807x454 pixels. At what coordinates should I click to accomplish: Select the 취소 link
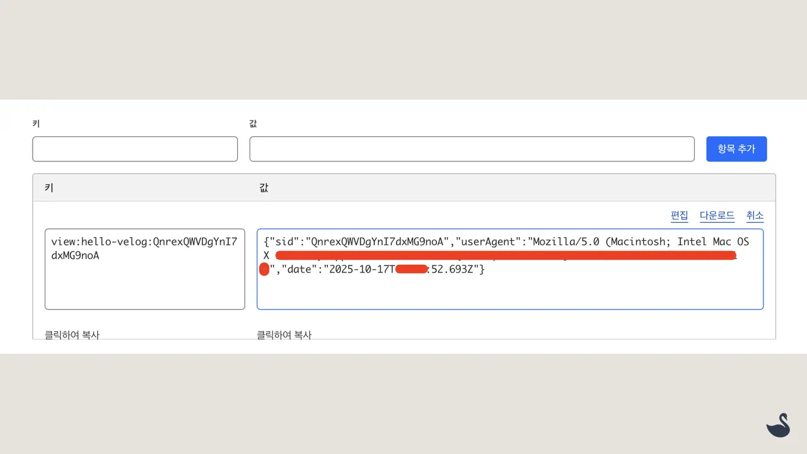tap(755, 216)
